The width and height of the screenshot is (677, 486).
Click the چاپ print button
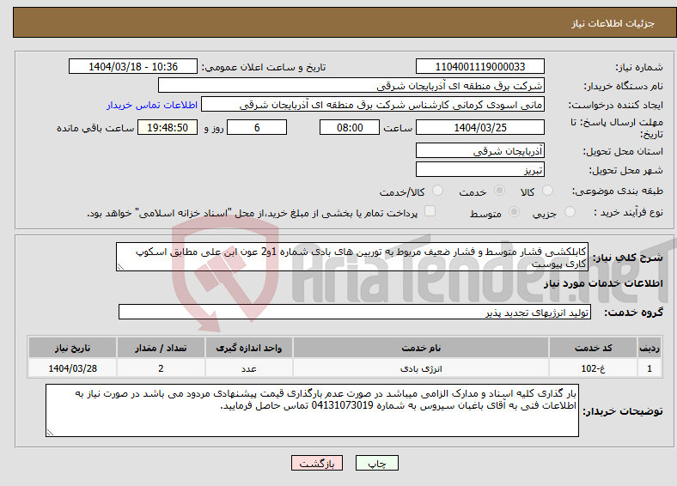click(377, 463)
